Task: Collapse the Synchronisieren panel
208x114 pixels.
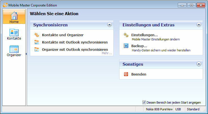Action: (x=109, y=25)
